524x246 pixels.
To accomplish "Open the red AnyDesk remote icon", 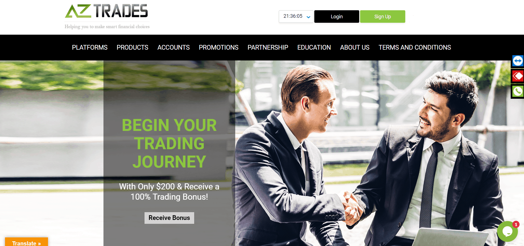I will (x=518, y=76).
